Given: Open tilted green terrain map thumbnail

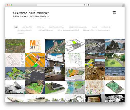Looking at the screenshot, I should 115,87.
